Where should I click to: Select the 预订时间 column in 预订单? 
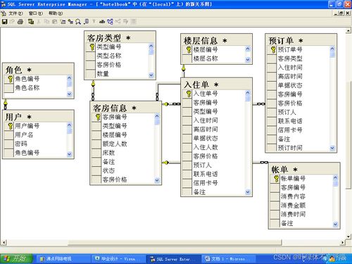pos(298,148)
